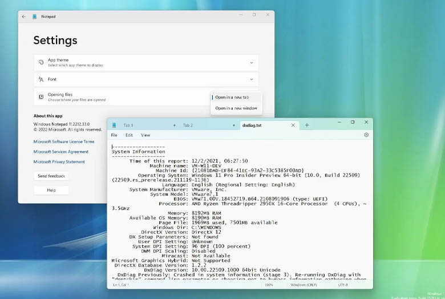445x299 pixels.
Task: Choose Open in a new window
Action: pyautogui.click(x=236, y=108)
